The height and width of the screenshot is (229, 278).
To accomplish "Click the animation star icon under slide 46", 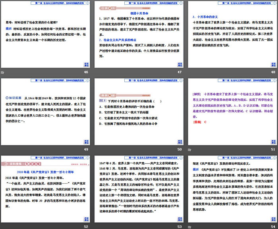I will (x=2, y=72).
